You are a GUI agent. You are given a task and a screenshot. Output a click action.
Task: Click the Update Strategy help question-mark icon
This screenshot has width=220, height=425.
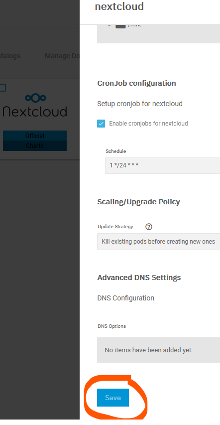149,227
